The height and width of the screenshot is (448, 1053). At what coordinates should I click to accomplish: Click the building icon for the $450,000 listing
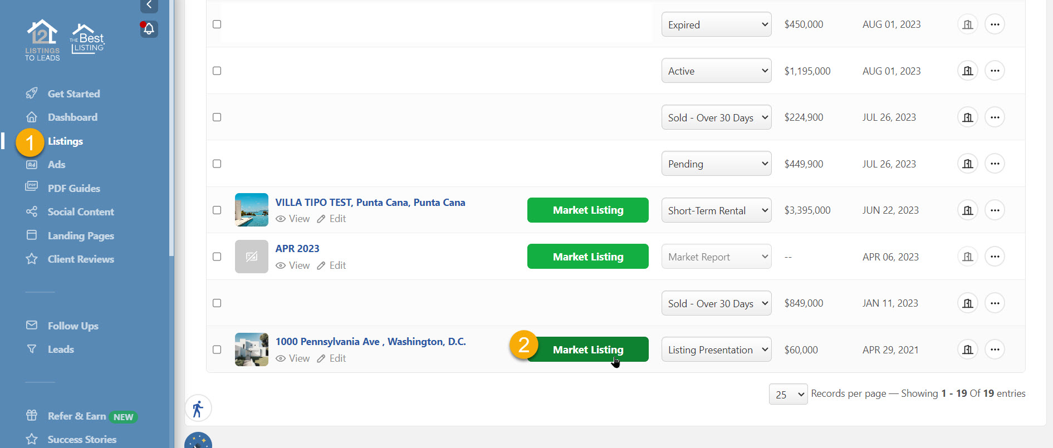tap(968, 24)
